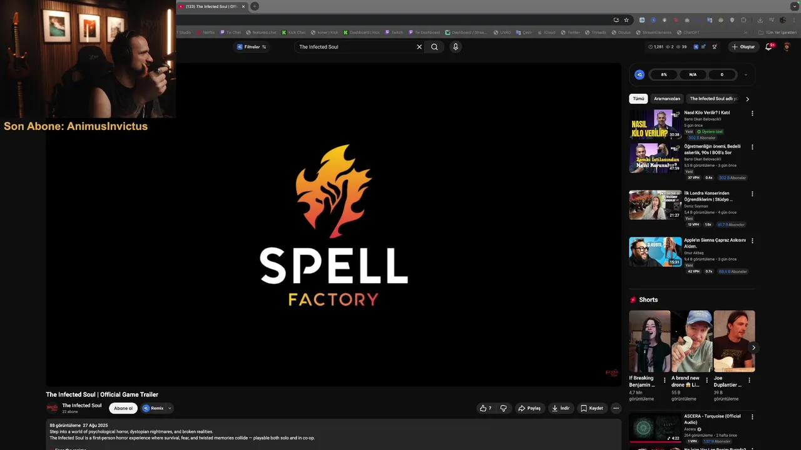This screenshot has width=801, height=450.
Task: Open the Kick Chat bookmark
Action: pos(293,32)
